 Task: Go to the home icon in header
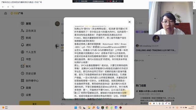(x=6, y=13)
